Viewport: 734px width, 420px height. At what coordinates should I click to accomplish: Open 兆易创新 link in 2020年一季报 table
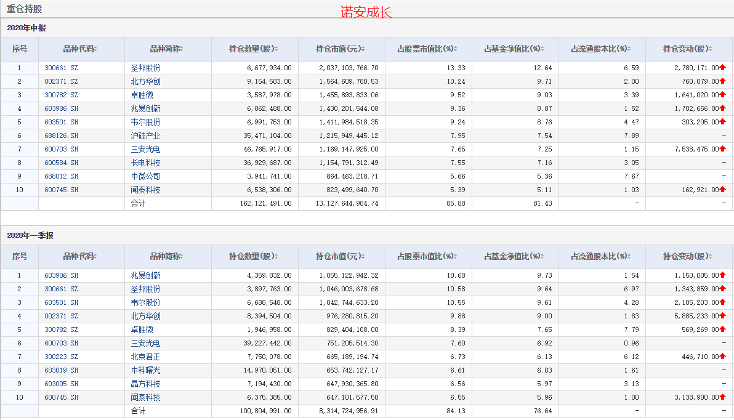click(145, 275)
